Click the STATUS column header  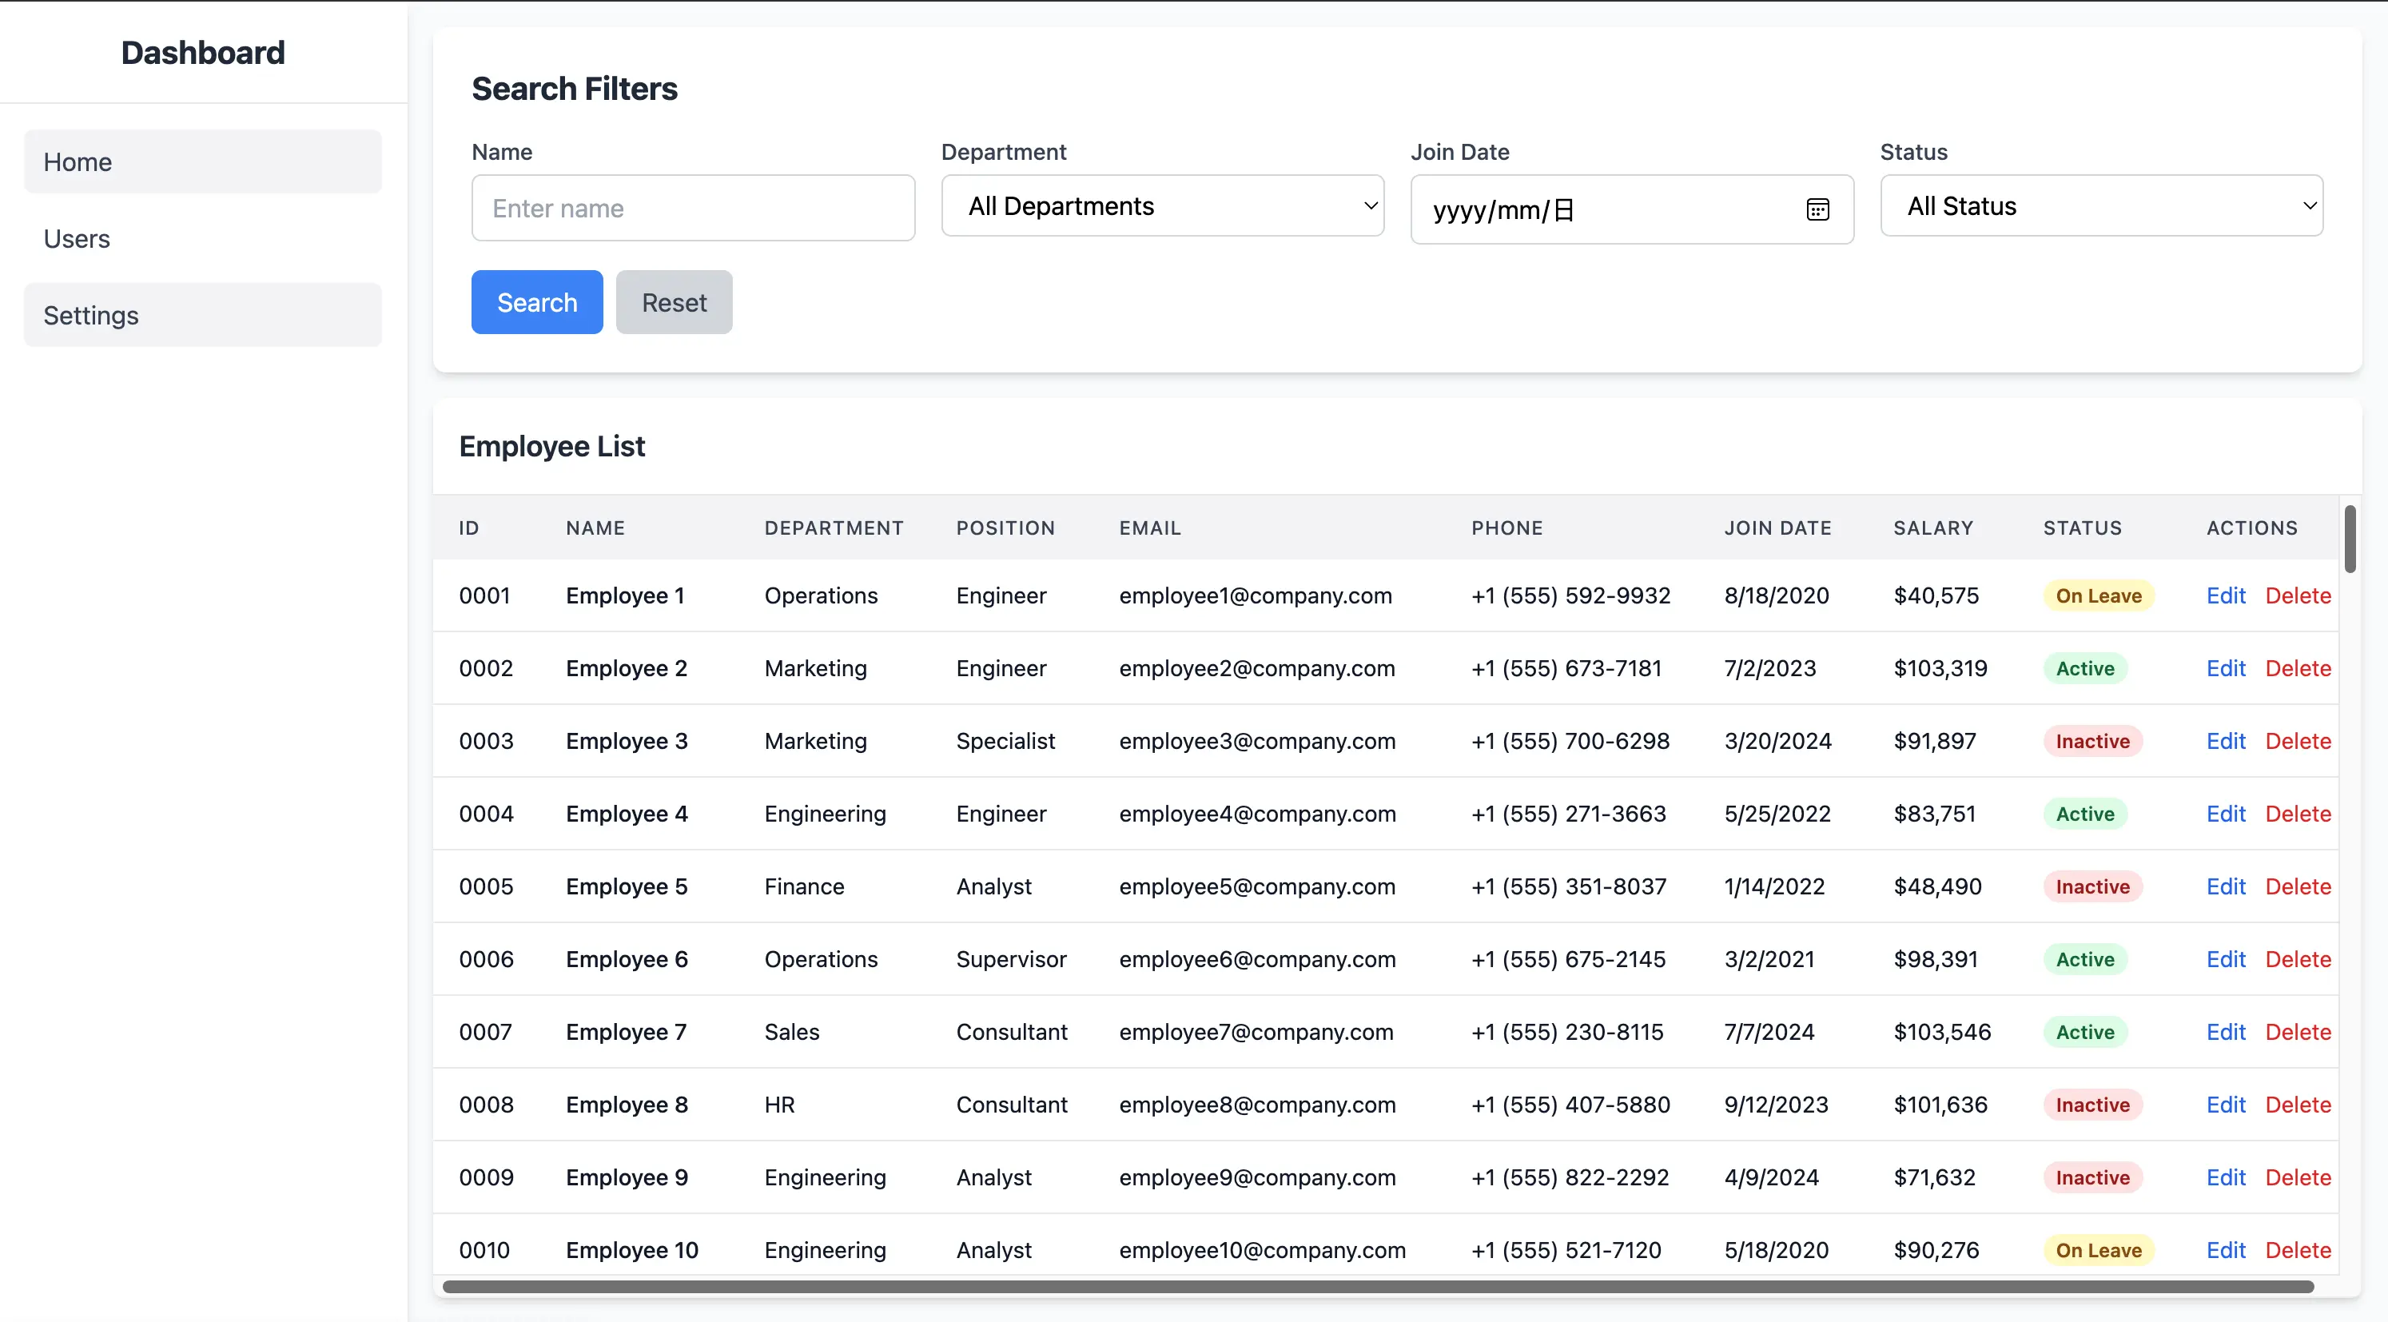tap(2082, 528)
